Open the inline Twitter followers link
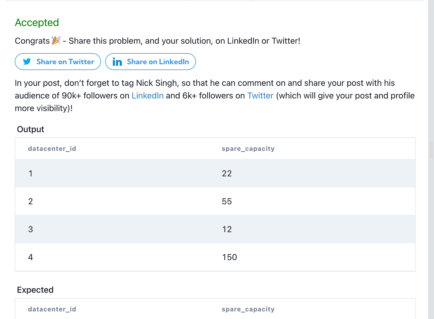The height and width of the screenshot is (319, 434). click(x=260, y=96)
